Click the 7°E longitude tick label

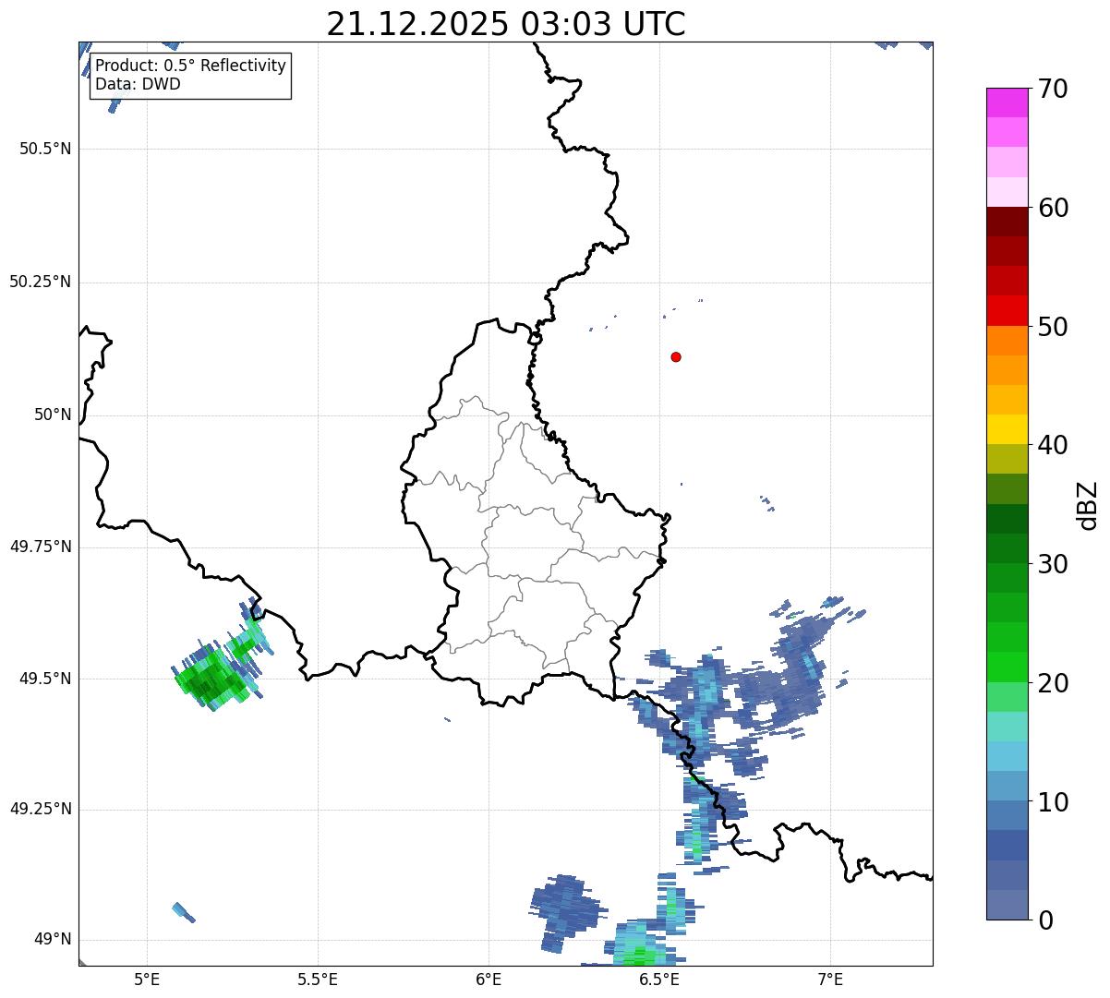[x=830, y=979]
